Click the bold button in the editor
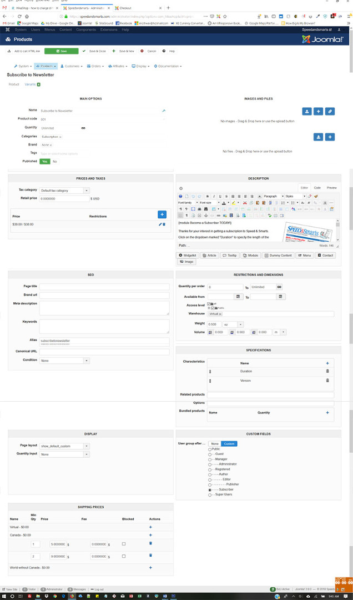Screen dimensions: 353x600 208,196
